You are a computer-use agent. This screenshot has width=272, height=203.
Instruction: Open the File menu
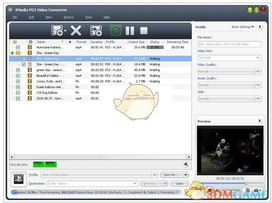15,17
